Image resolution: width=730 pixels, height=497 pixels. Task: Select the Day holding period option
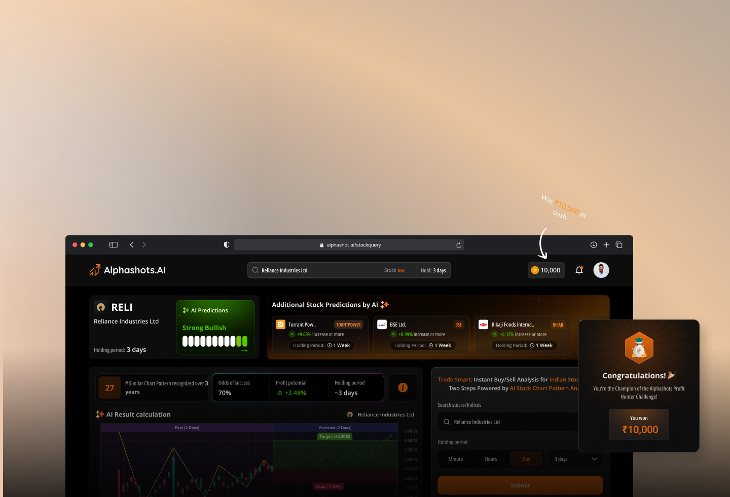point(526,459)
